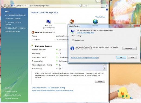Launch Diagnose and repair task

click(x=12, y=32)
